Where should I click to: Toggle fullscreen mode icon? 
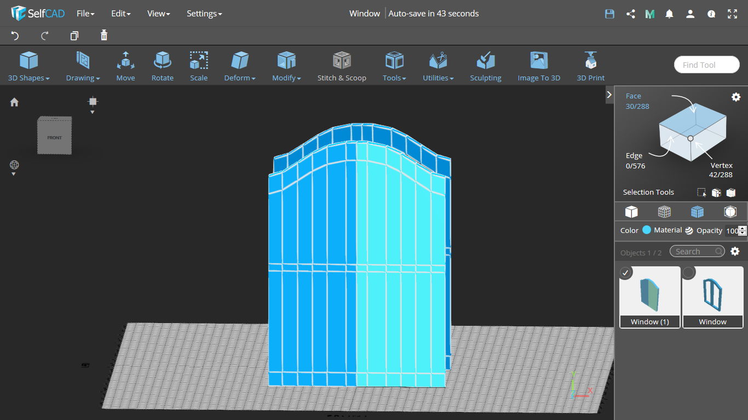733,14
